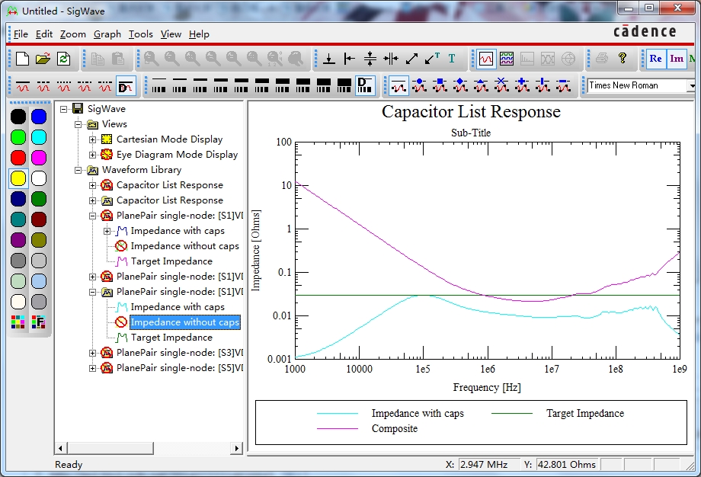
Task: Open the Edit menu
Action: coord(44,34)
